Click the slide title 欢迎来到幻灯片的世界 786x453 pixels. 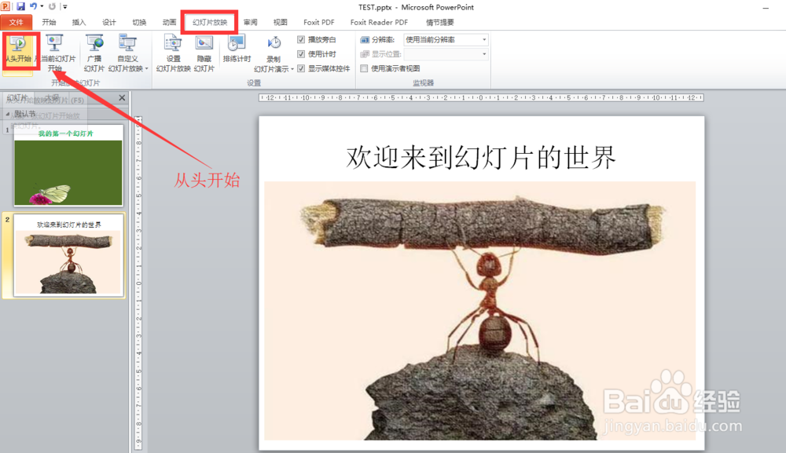tap(481, 157)
